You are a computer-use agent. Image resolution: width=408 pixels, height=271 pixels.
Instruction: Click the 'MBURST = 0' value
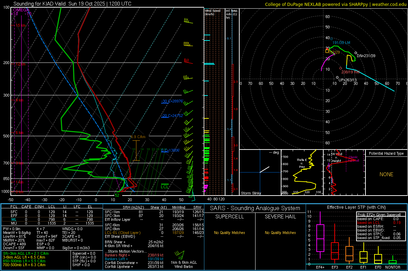[x=73, y=240]
